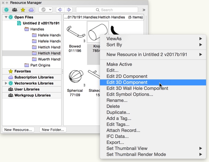This screenshot has width=209, height=162.
Task: Select the Part Origins folder
Action: click(40, 65)
